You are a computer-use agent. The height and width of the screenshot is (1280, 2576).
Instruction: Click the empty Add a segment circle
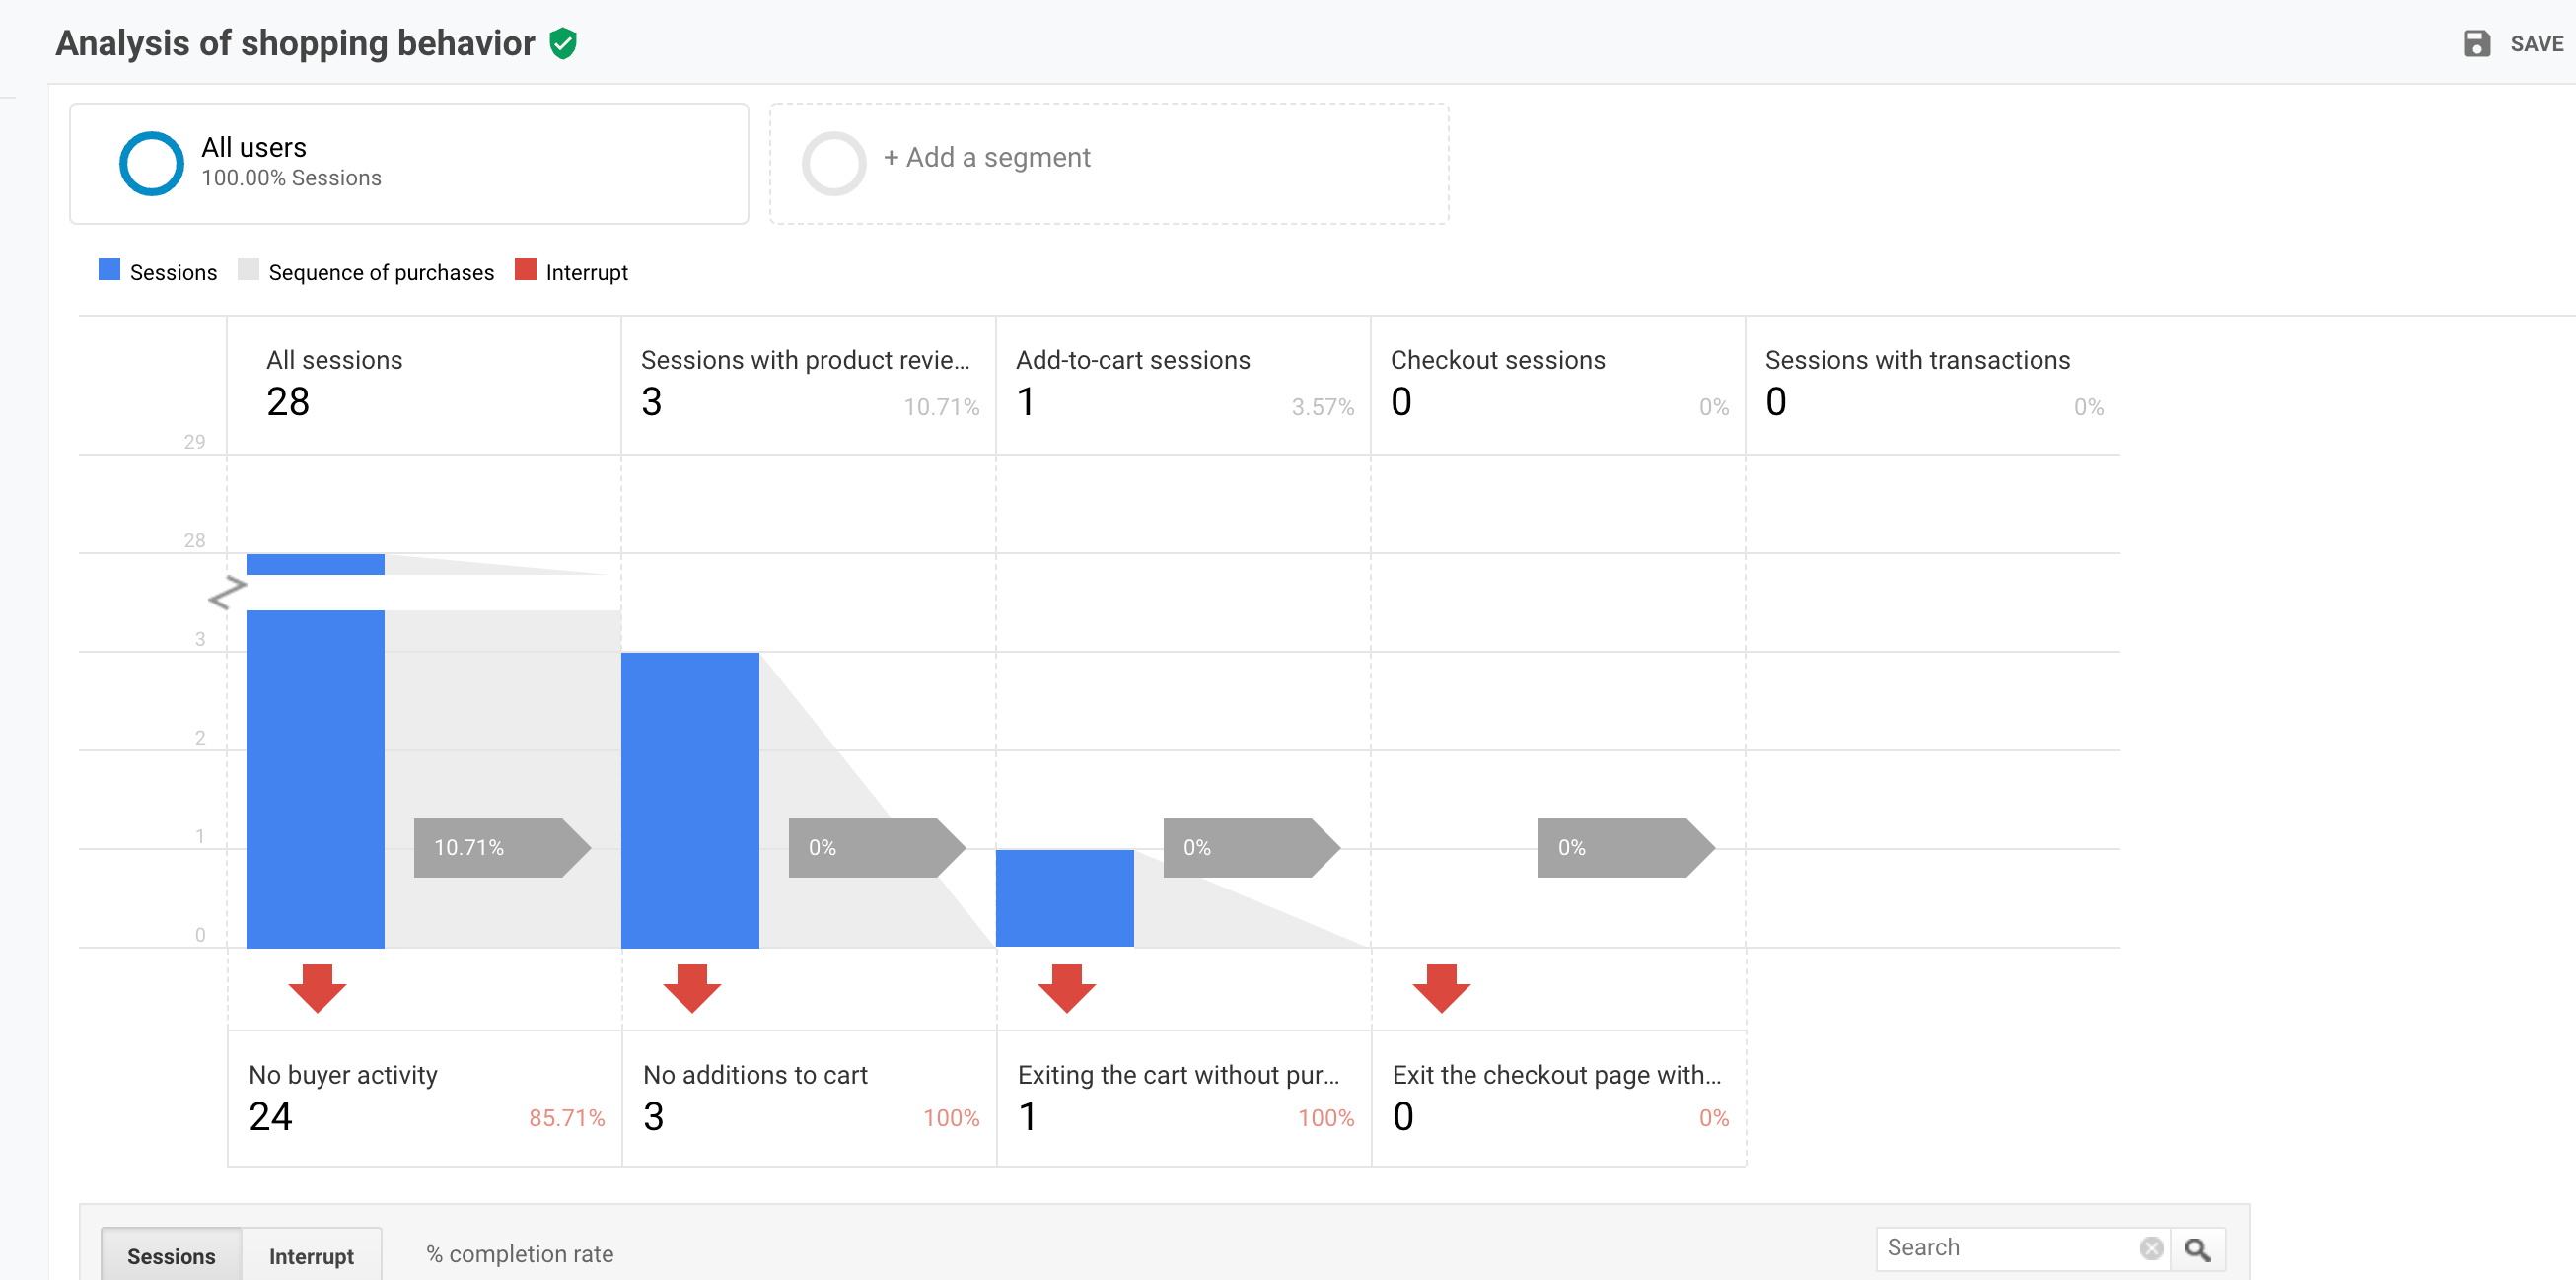click(x=833, y=164)
